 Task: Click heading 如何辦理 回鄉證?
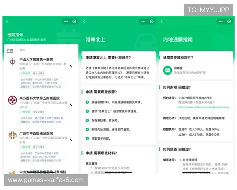point(177,87)
